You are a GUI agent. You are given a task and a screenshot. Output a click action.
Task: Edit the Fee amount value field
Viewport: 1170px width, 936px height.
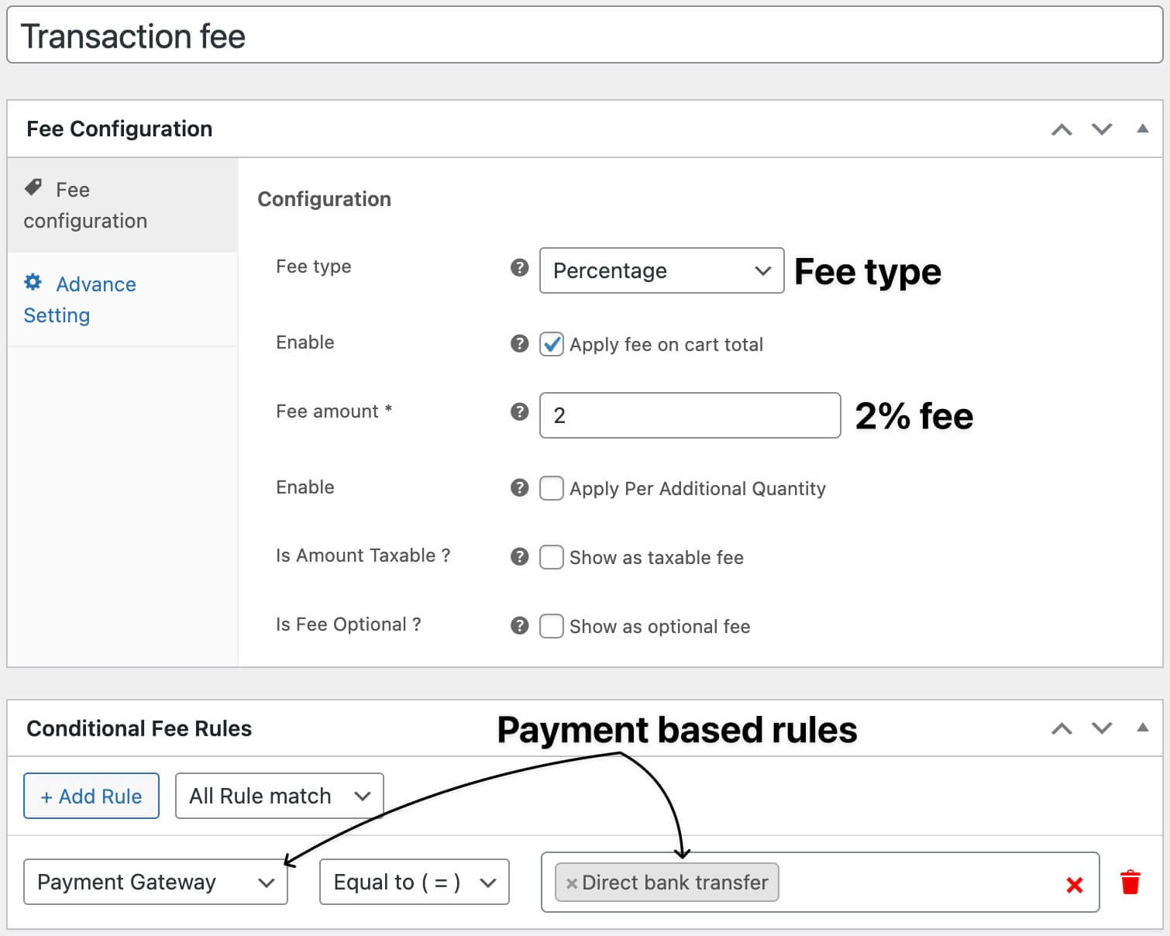pyautogui.click(x=688, y=415)
